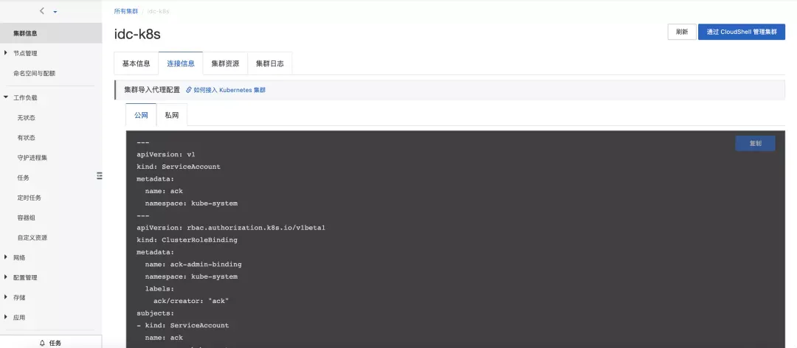Click the 'kind: ClusterRoleBinding' line

point(187,240)
